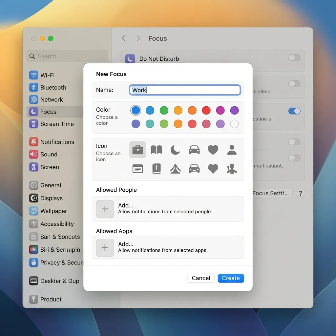Click the 'Allow notifications from selected people.' text
Image resolution: width=336 pixels, height=336 pixels.
click(165, 212)
